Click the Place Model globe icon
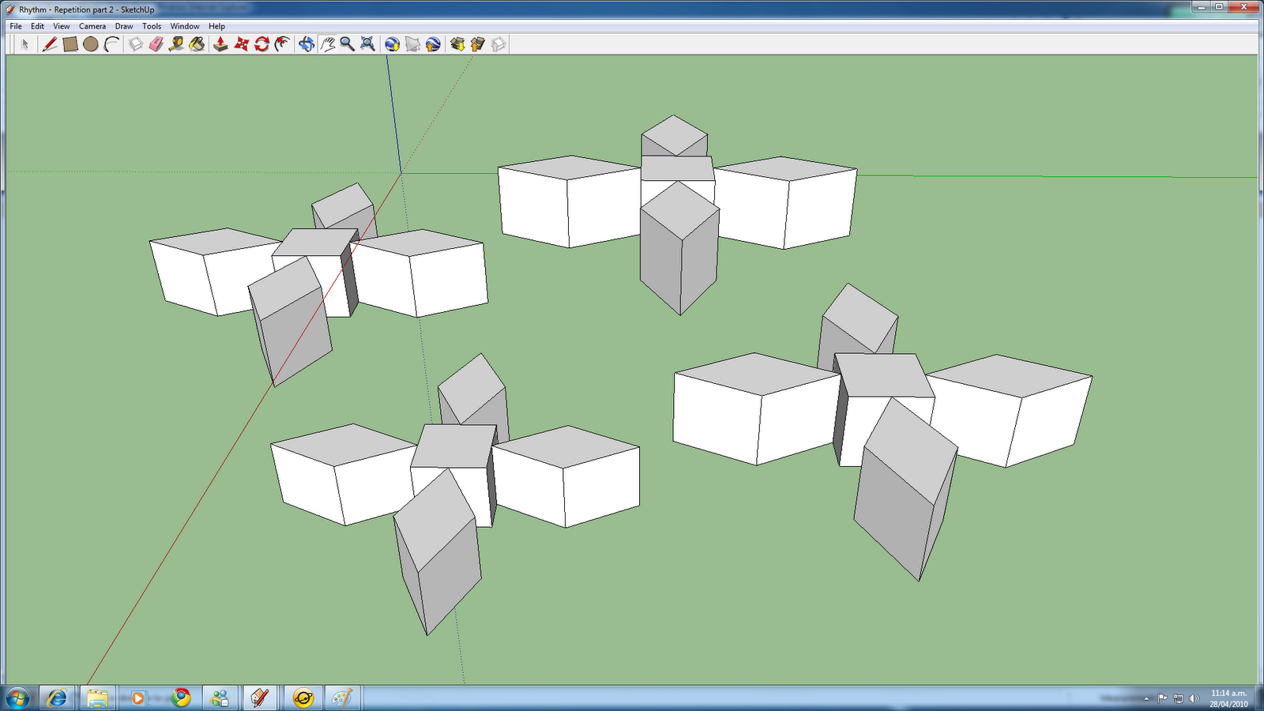Viewport: 1264px width, 711px height. pos(433,44)
